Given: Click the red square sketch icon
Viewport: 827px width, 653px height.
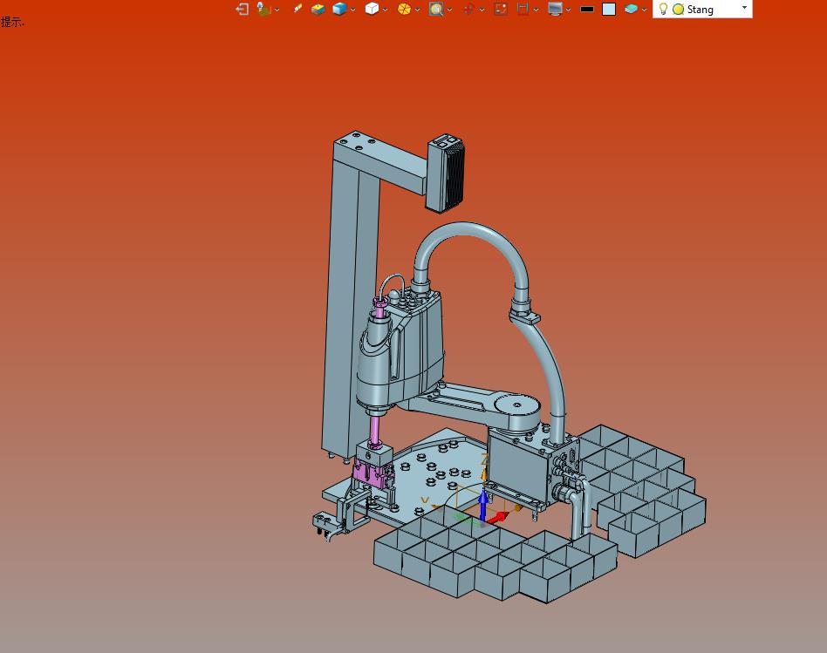Looking at the screenshot, I should pyautogui.click(x=501, y=9).
